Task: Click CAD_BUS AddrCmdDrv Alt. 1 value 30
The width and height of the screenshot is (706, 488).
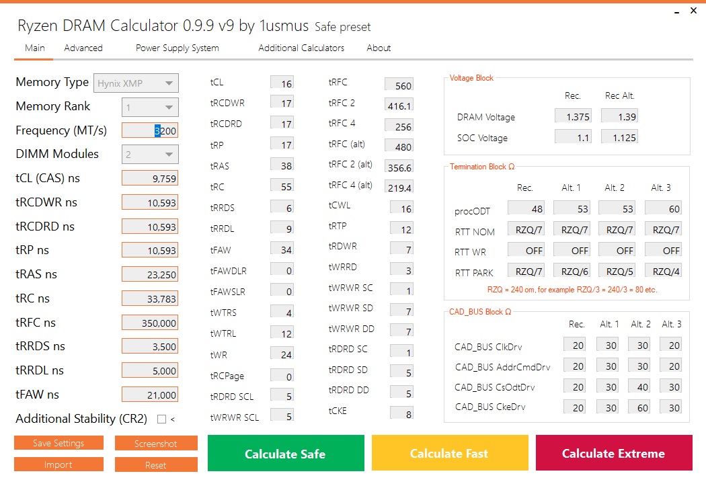Action: (607, 366)
